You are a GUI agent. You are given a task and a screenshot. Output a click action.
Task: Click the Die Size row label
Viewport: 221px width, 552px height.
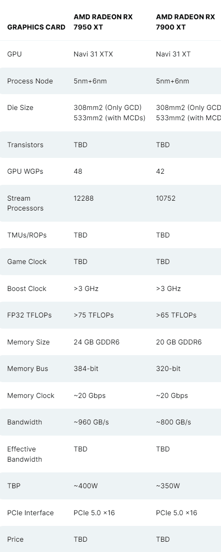coord(20,108)
